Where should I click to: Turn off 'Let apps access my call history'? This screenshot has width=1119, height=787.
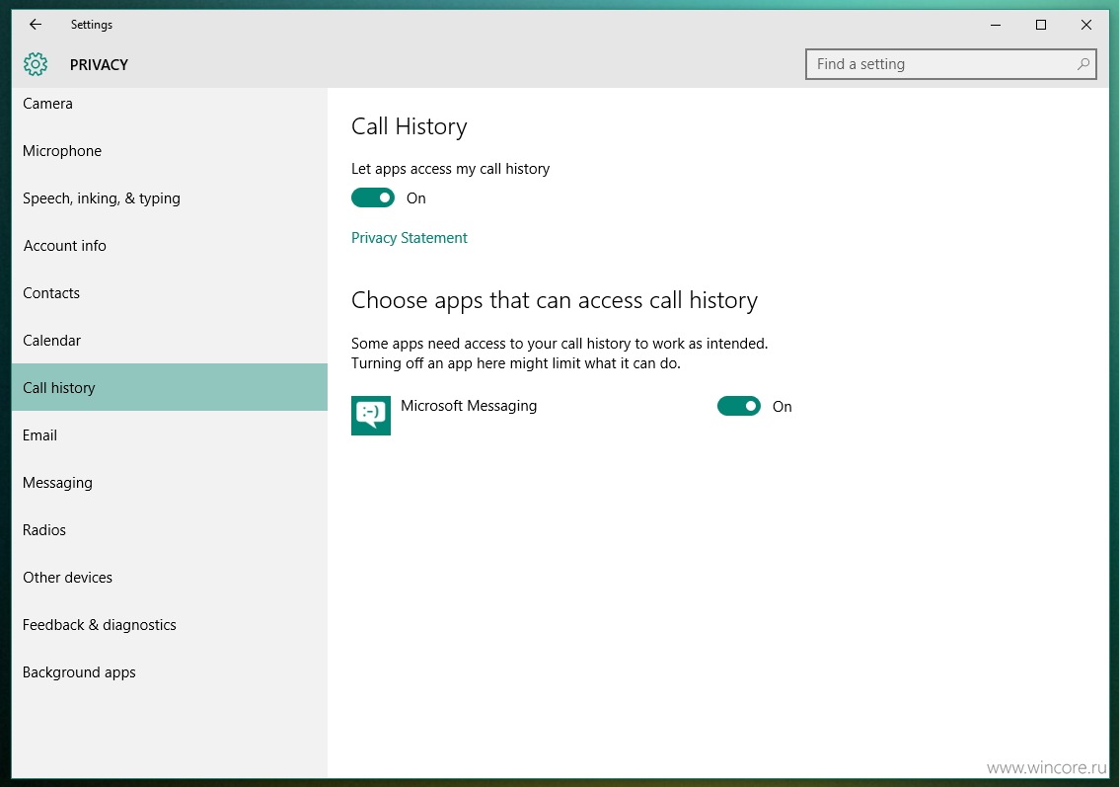click(x=373, y=197)
